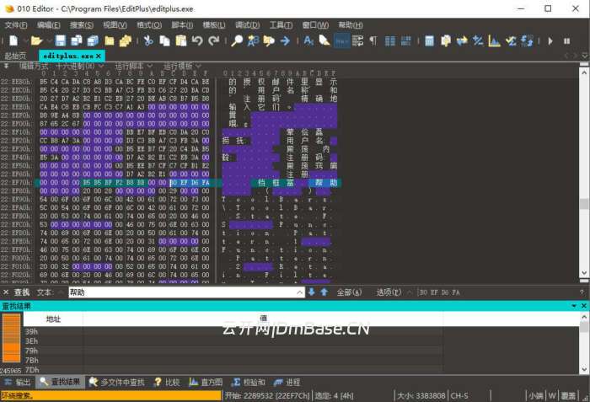The width and height of the screenshot is (590, 402).
Task: Expand the 选项 search options arrow
Action: (410, 292)
